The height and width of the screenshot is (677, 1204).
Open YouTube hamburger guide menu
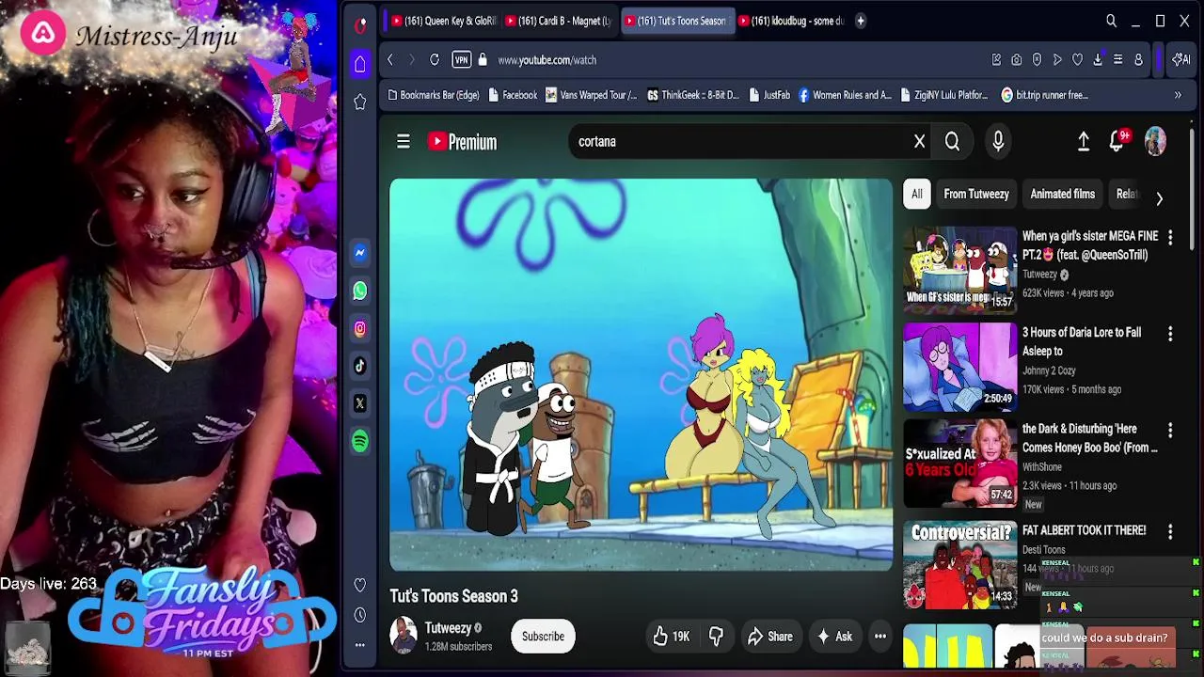pyautogui.click(x=404, y=142)
